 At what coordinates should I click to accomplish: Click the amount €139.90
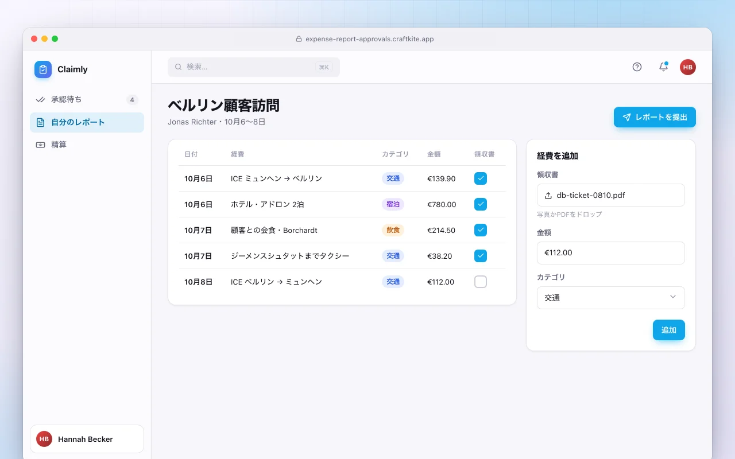[x=442, y=179]
